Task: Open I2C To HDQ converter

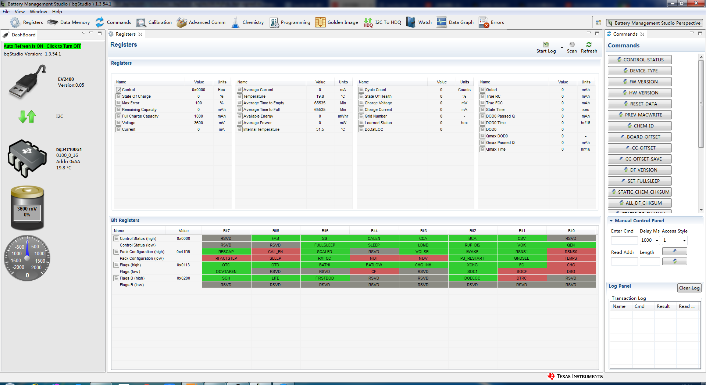Action: click(x=382, y=22)
